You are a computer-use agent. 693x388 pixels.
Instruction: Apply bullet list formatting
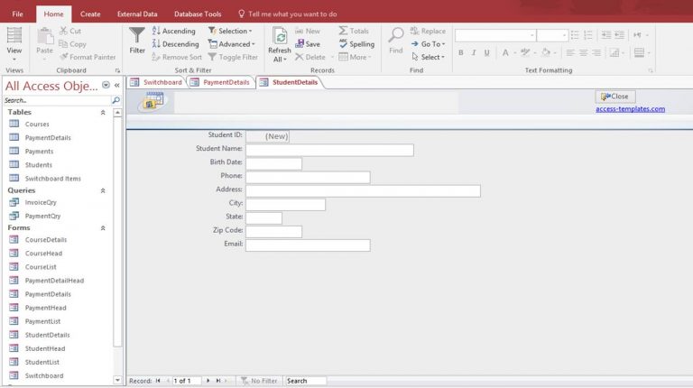click(x=575, y=35)
